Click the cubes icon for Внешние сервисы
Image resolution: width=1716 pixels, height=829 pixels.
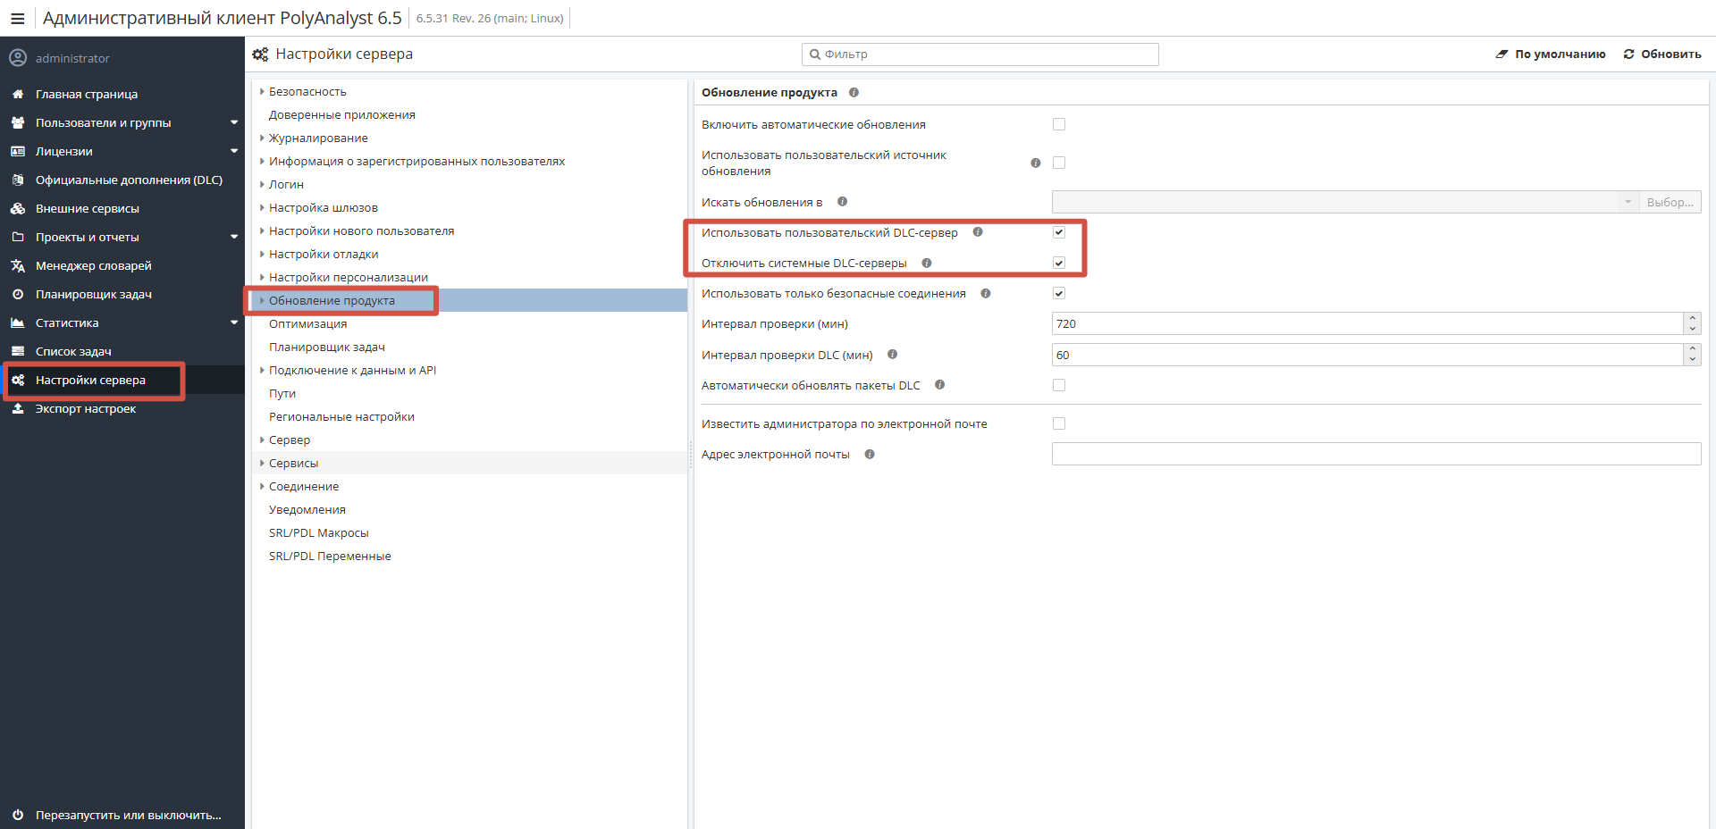tap(18, 208)
